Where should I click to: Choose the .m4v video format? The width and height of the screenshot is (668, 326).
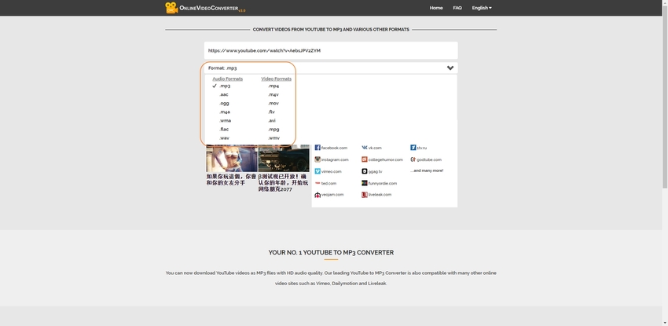(x=273, y=94)
